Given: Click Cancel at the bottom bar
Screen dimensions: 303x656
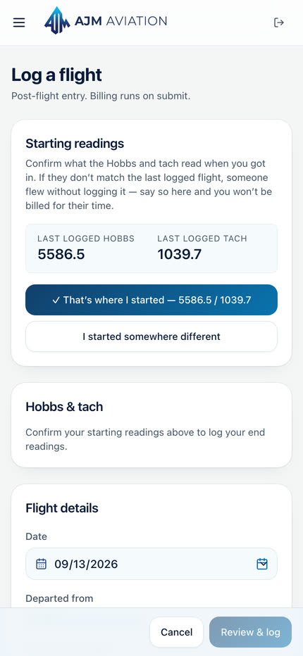Looking at the screenshot, I should (x=176, y=632).
